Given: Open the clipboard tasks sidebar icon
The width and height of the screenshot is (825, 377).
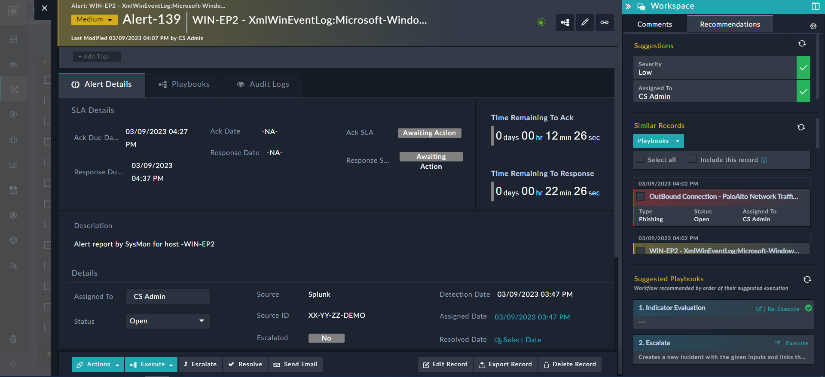Looking at the screenshot, I should click(x=13, y=339).
